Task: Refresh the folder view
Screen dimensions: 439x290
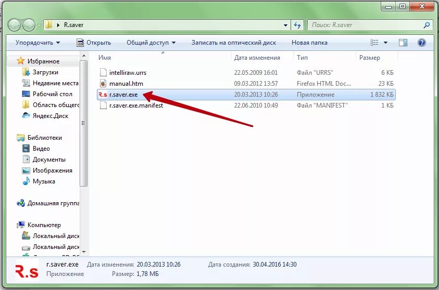Action: coord(297,25)
